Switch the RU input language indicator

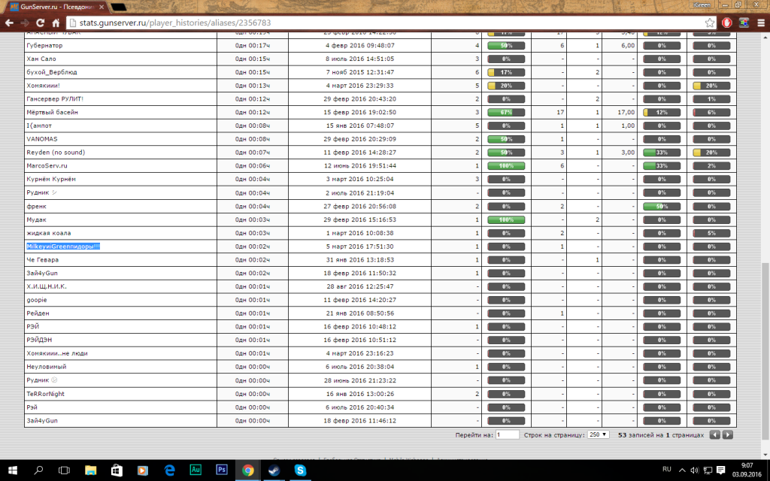tap(666, 470)
